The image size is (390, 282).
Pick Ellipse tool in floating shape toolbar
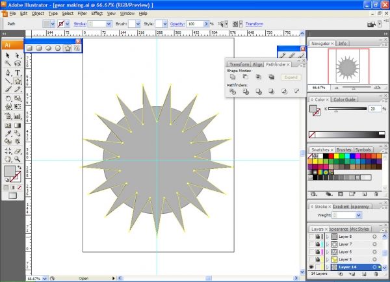pyautogui.click(x=48, y=48)
